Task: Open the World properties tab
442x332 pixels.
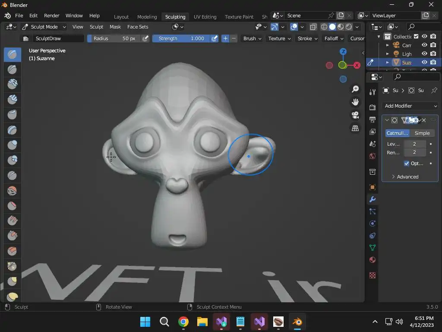Action: point(373,156)
